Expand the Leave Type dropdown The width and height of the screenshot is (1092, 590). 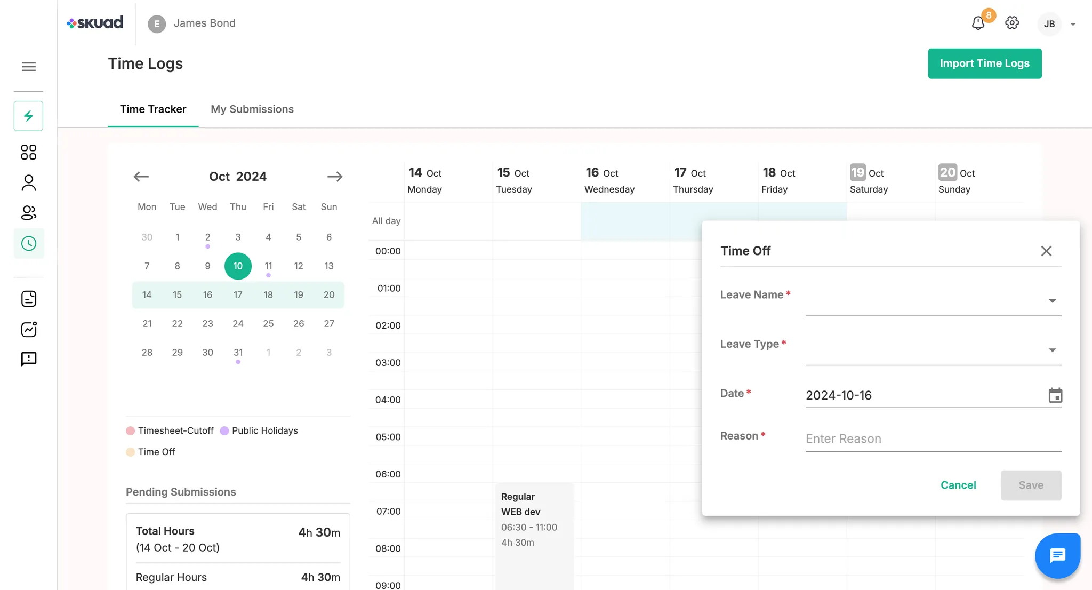pos(1052,350)
